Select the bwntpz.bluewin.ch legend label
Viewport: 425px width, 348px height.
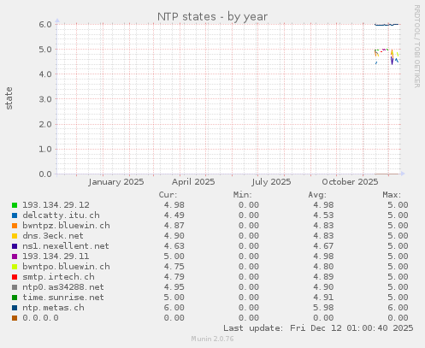(x=66, y=226)
